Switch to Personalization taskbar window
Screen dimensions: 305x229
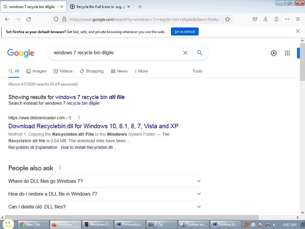coord(130,225)
